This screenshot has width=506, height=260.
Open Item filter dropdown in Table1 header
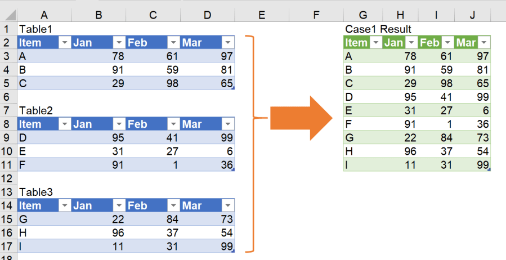(x=64, y=43)
